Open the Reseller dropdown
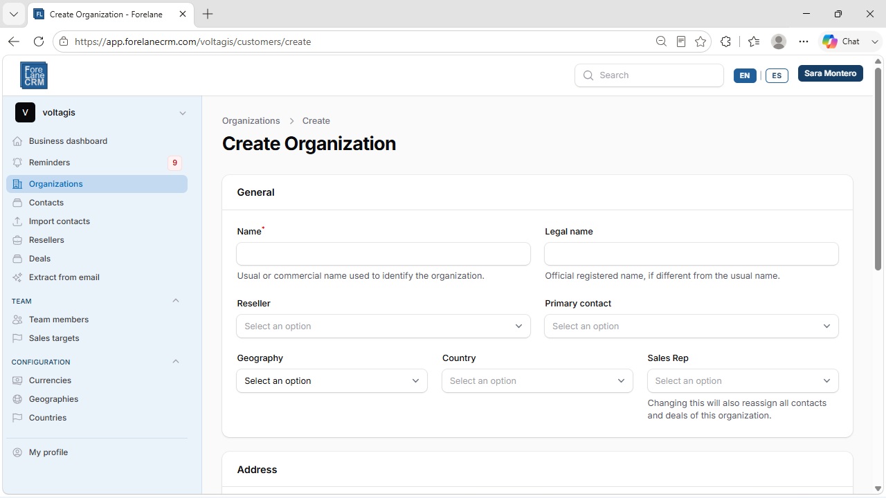 pyautogui.click(x=383, y=326)
